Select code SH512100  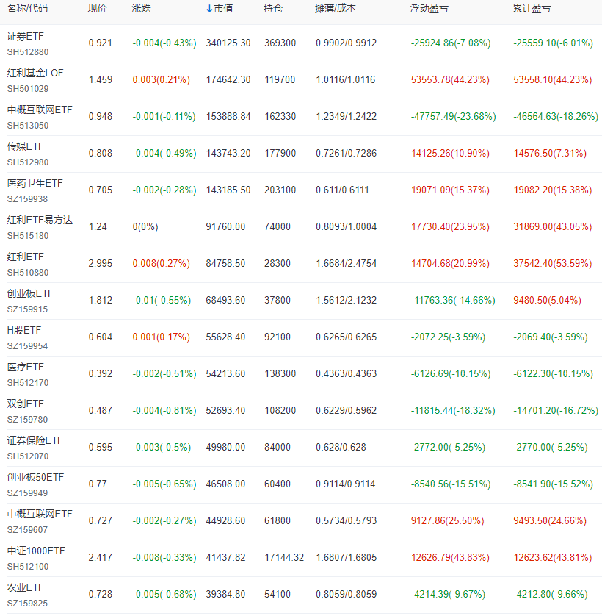(28, 567)
